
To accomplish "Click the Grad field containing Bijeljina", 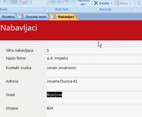I will coord(94,98).
